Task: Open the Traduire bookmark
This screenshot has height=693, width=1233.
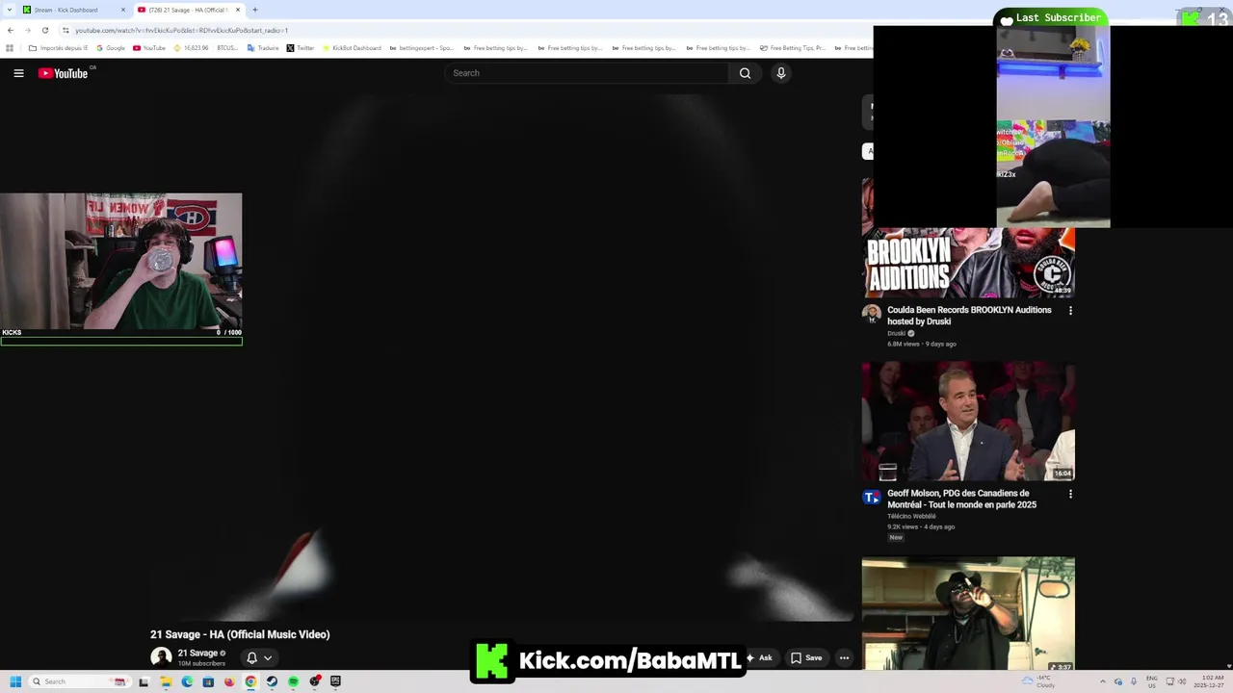Action: (263, 48)
